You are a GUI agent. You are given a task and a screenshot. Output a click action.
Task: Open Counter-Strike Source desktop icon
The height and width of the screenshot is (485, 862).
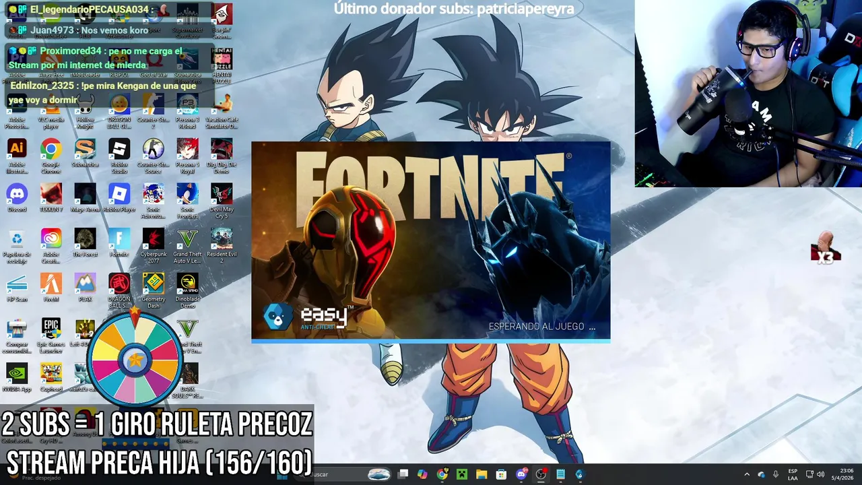pos(153,156)
